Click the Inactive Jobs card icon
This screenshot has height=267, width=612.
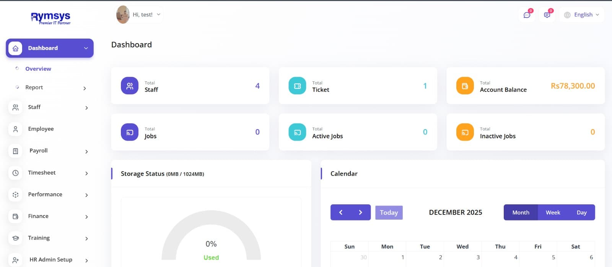point(465,132)
